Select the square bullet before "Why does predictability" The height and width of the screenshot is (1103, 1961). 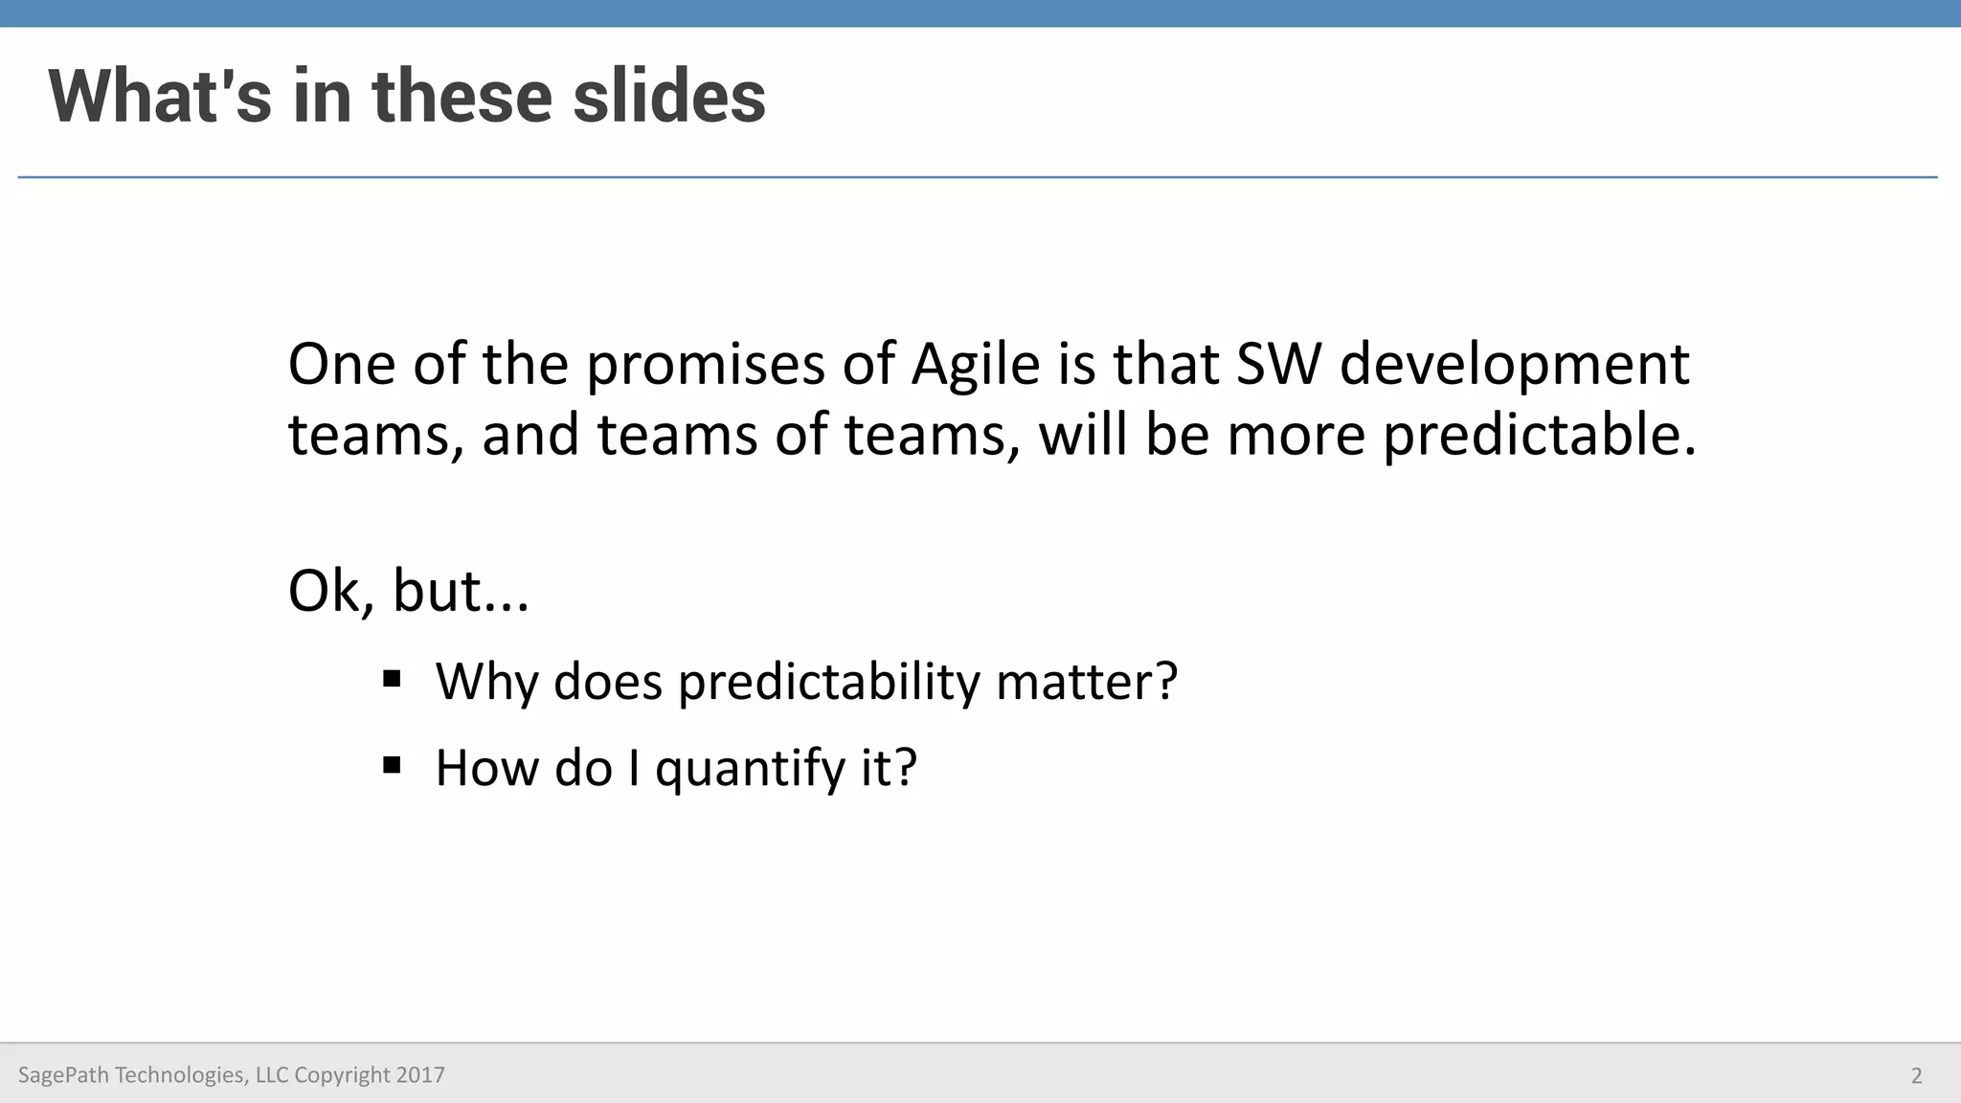[x=391, y=680]
